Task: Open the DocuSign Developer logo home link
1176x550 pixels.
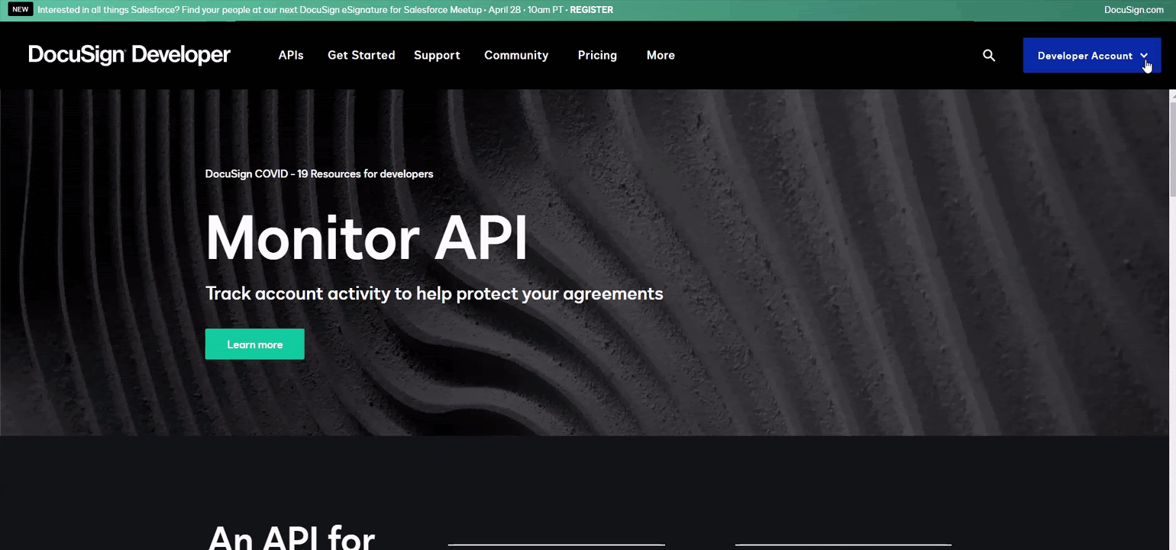Action: tap(129, 55)
